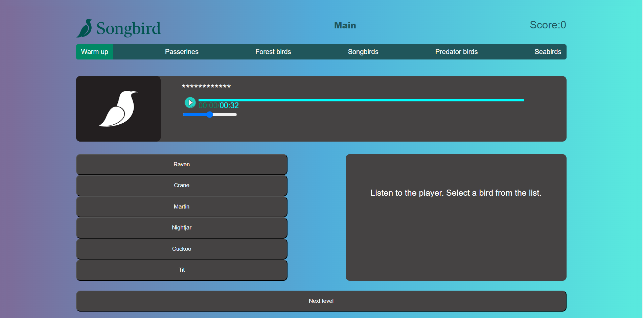This screenshot has width=643, height=318.
Task: Click the Score:0 counter
Action: pos(548,25)
